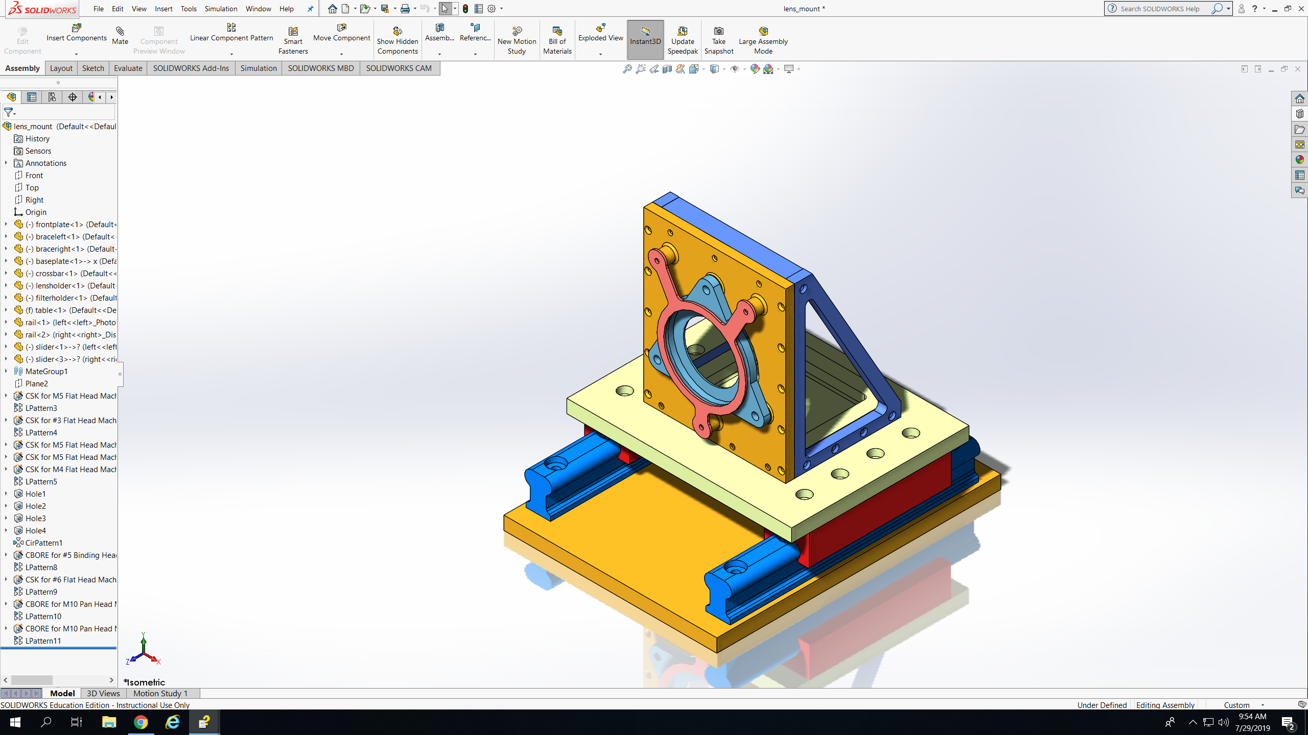This screenshot has width=1308, height=735.
Task: Open ConfigurationManager tab icon
Action: tap(52, 97)
